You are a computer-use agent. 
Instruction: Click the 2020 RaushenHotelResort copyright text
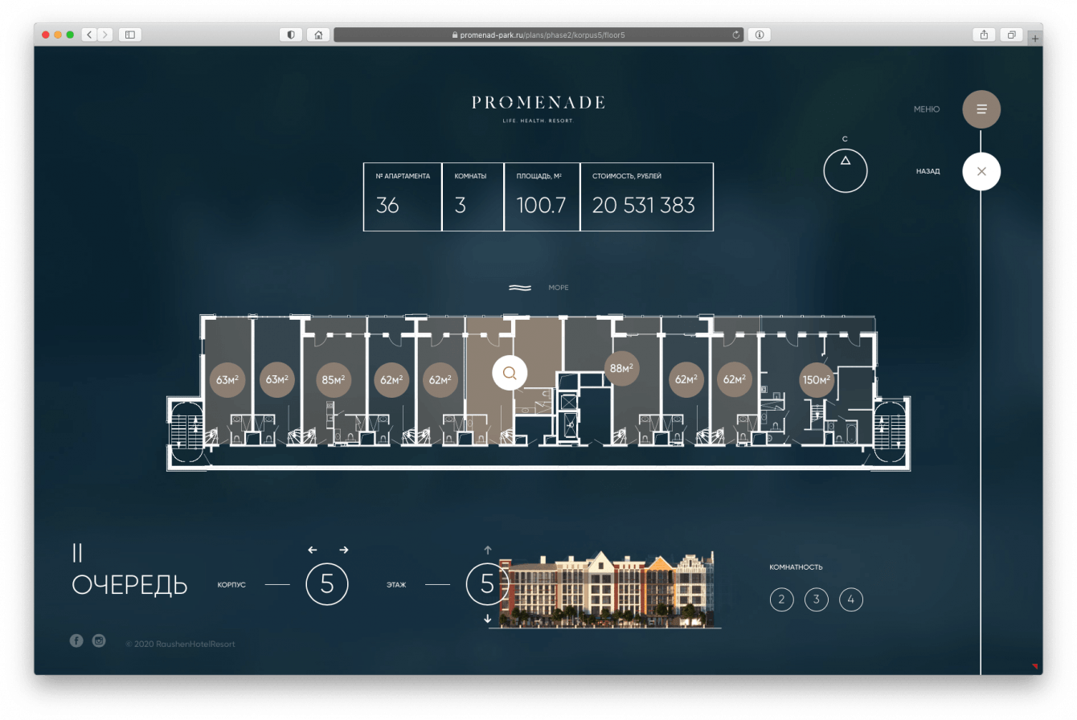tap(181, 644)
